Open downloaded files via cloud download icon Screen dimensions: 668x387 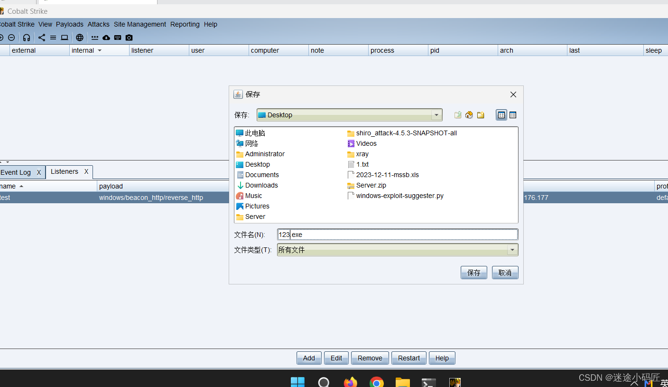(106, 38)
